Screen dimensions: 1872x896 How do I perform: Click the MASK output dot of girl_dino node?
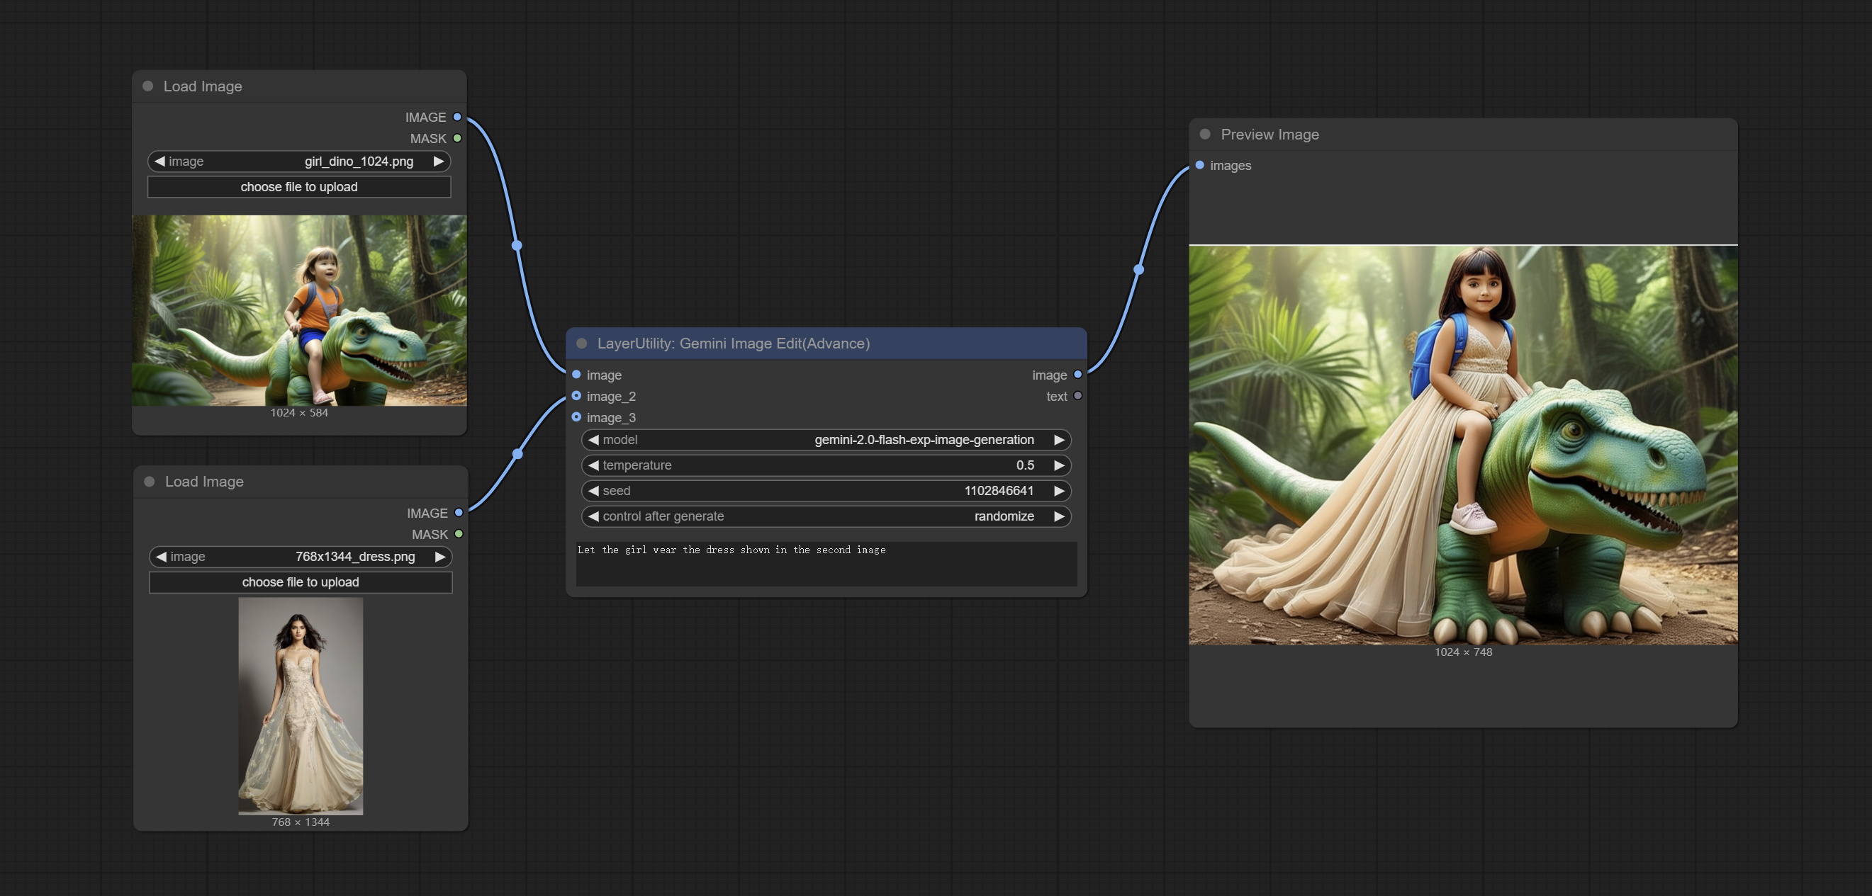point(457,138)
